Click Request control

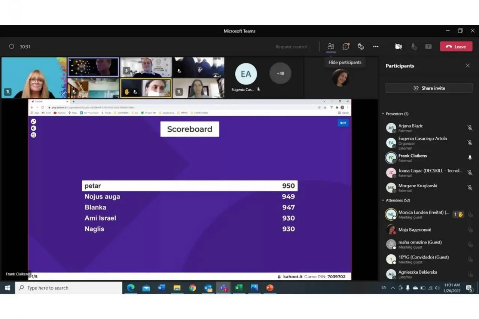click(291, 47)
